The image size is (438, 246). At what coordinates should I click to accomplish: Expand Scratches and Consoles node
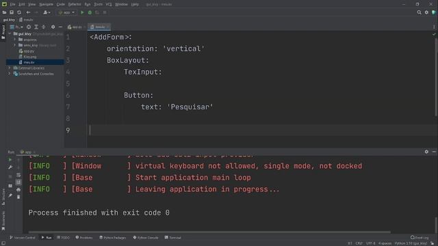point(10,74)
